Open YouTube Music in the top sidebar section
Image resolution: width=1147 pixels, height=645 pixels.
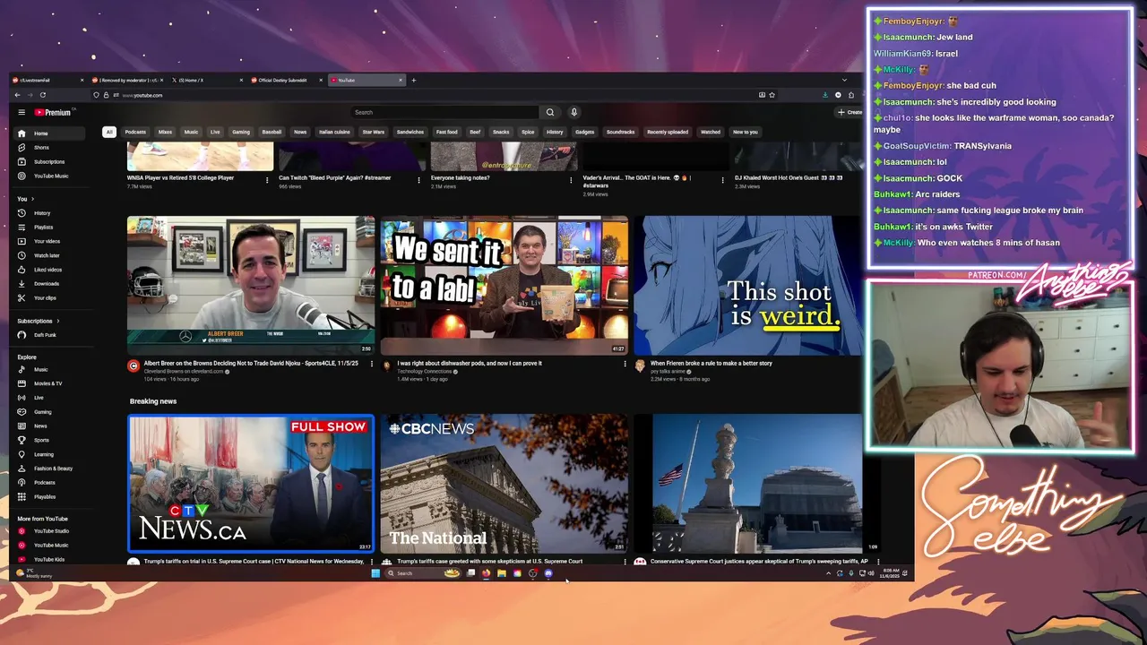tap(51, 176)
